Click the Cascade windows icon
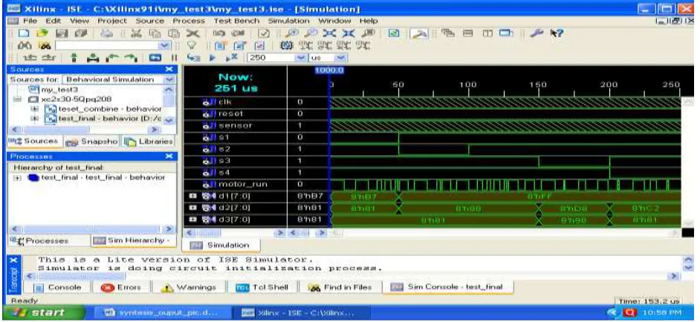Image resolution: width=700 pixels, height=322 pixels. [448, 33]
